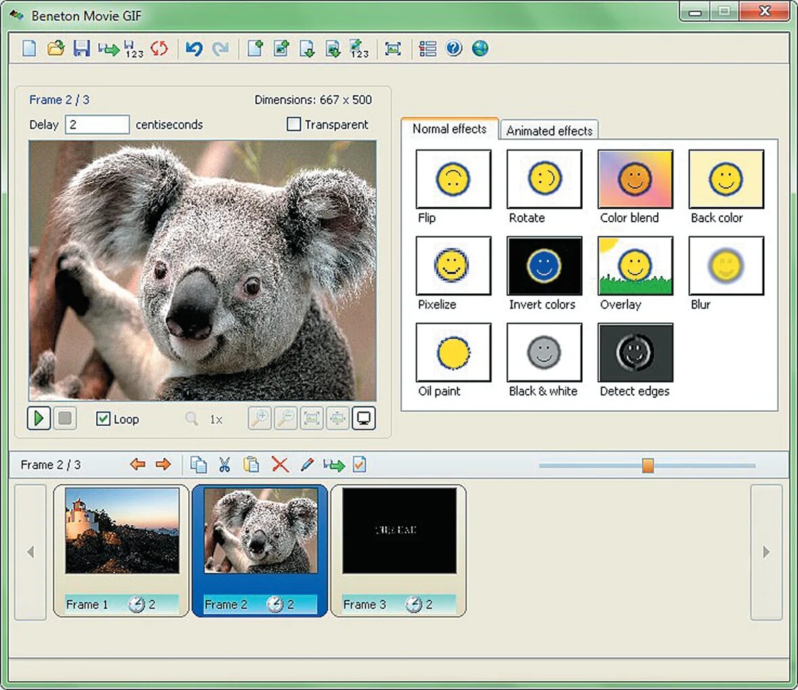Delete frame using red X icon
This screenshot has height=690, width=798.
click(280, 465)
